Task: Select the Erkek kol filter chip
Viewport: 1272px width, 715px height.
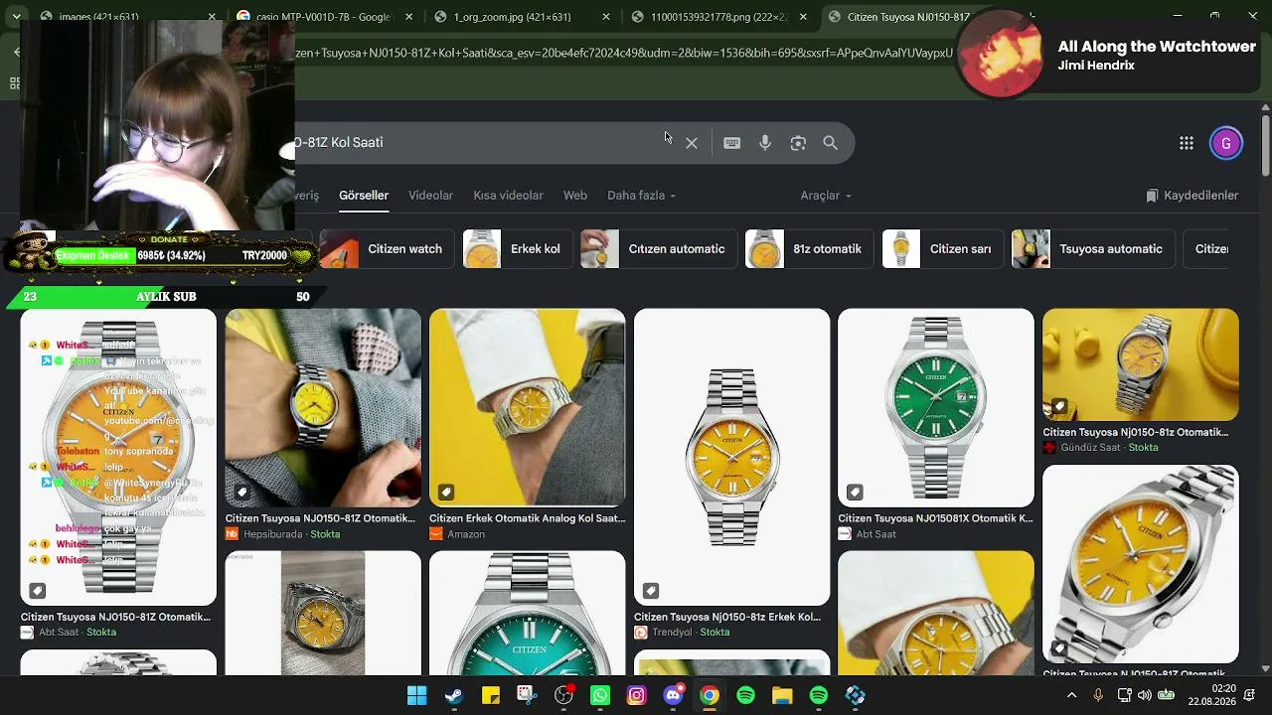Action: (x=516, y=249)
